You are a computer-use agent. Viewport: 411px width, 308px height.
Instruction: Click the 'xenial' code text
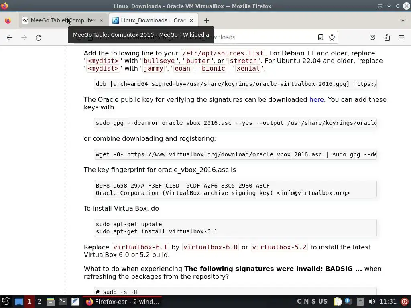click(x=248, y=68)
